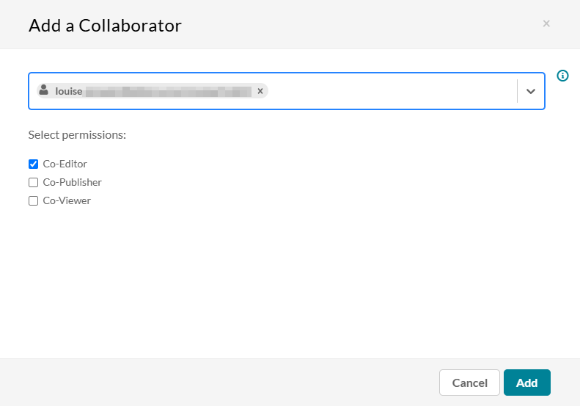Click blank space below permission checkboxes
580x406 pixels.
tap(288, 281)
